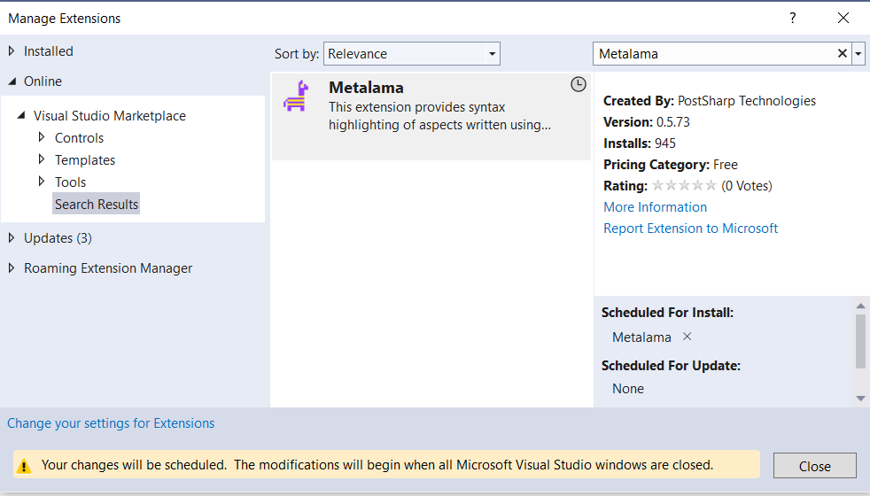Select Templates in the Marketplace tree
The image size is (870, 496).
point(85,160)
